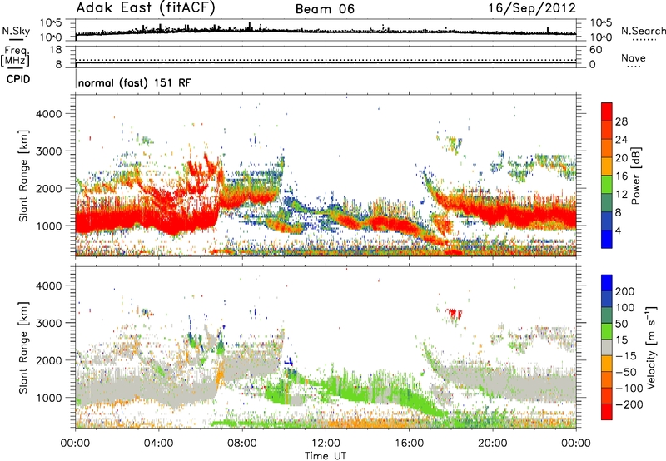Click the '08:00' time tick label
666x461 pixels.
tap(242, 444)
